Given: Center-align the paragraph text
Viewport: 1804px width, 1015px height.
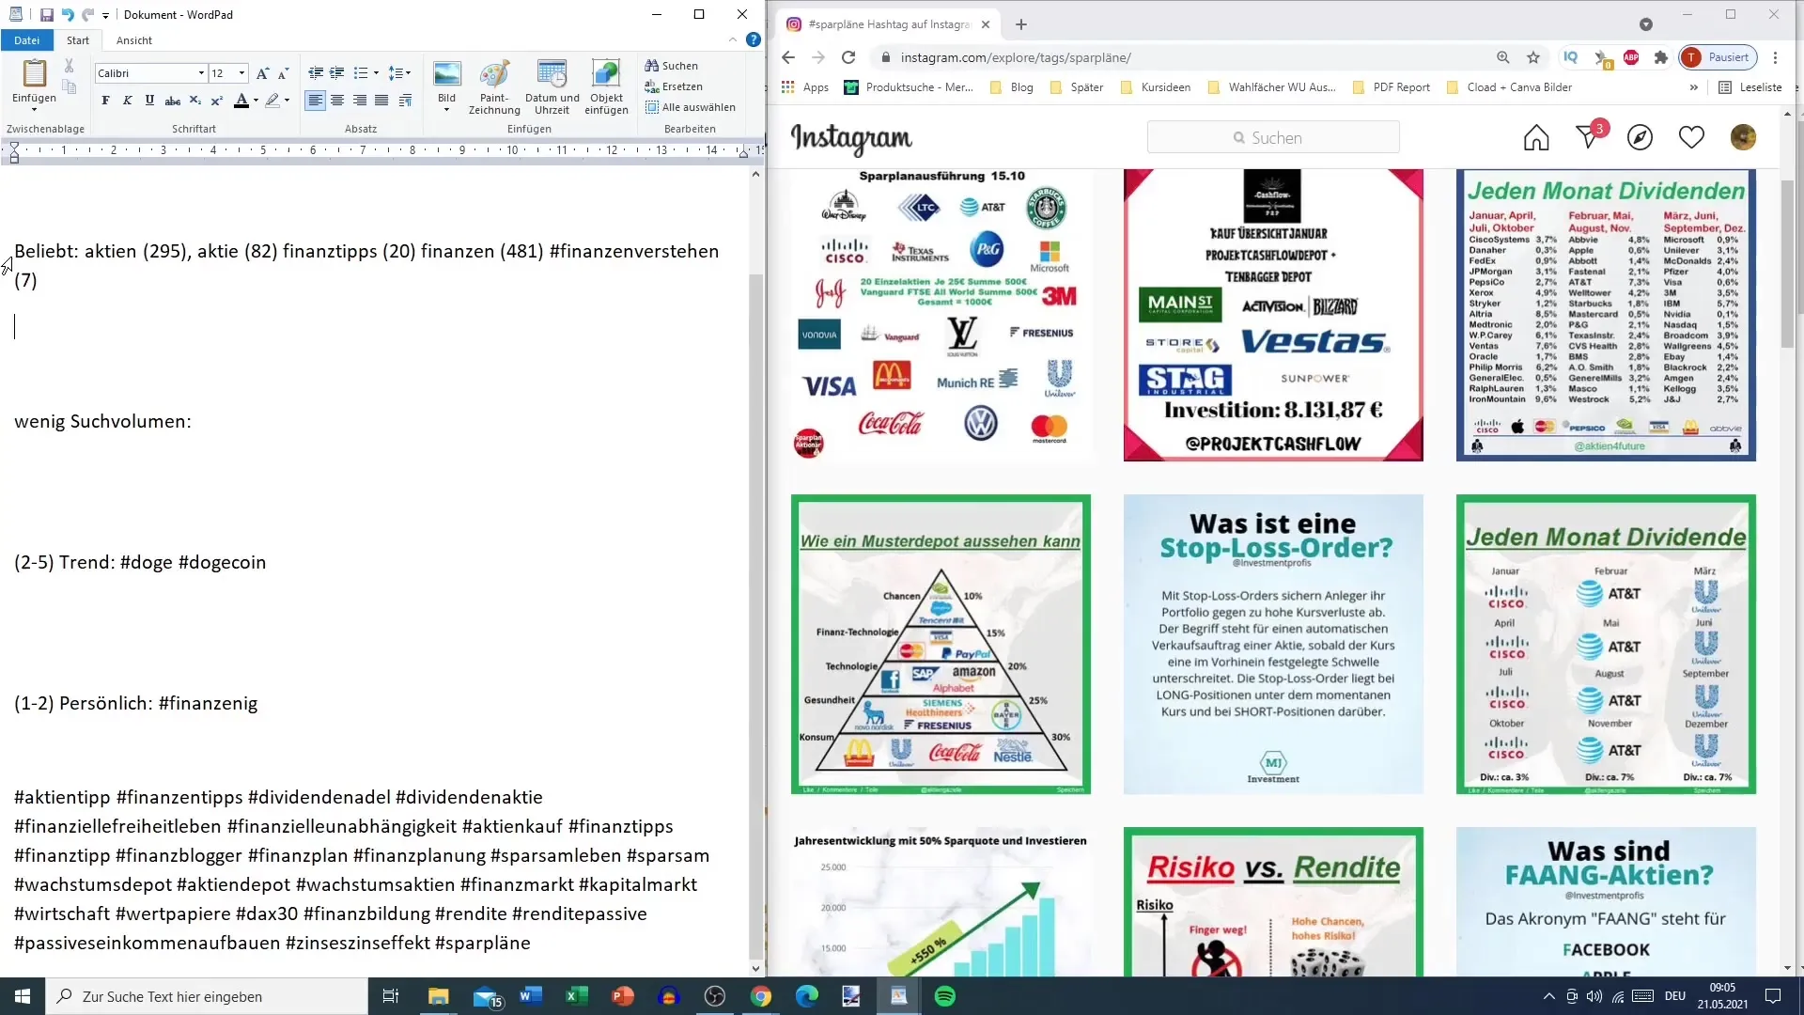Looking at the screenshot, I should tap(337, 101).
